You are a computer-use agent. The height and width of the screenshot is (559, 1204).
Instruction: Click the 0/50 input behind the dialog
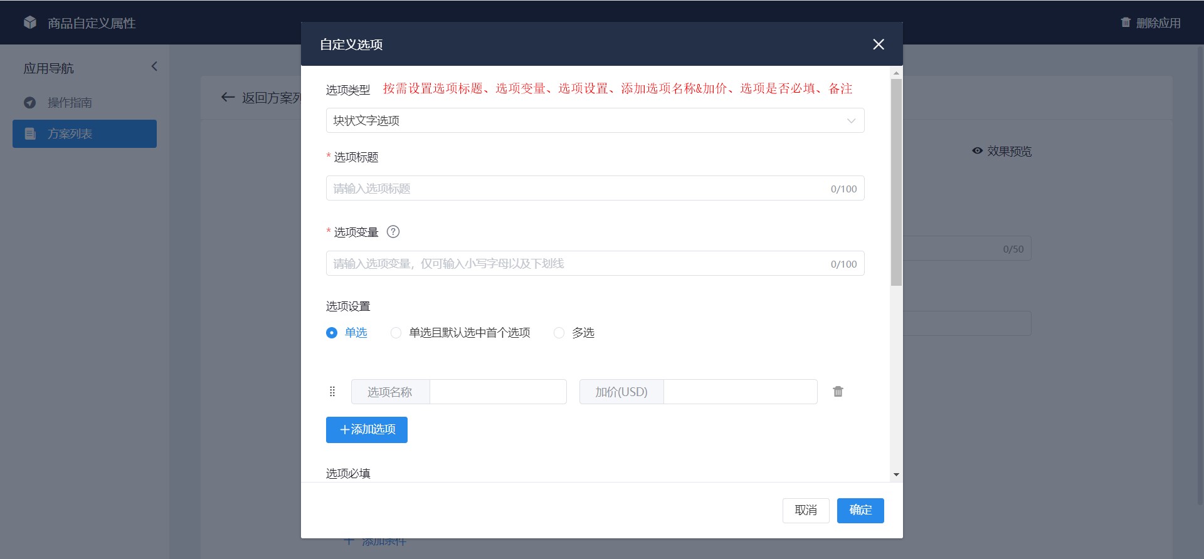coord(967,248)
